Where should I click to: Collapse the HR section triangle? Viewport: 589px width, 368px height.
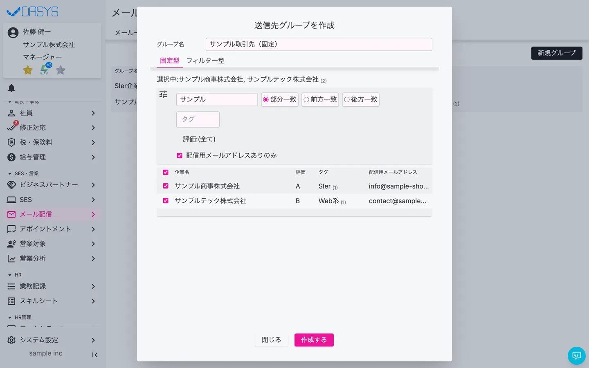click(x=10, y=275)
